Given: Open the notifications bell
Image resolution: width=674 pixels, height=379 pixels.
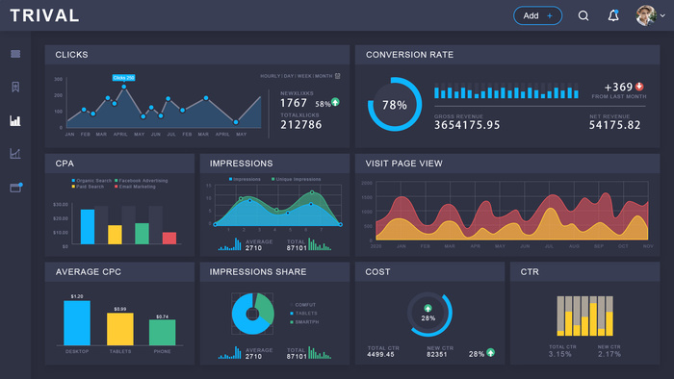Looking at the screenshot, I should click(613, 16).
